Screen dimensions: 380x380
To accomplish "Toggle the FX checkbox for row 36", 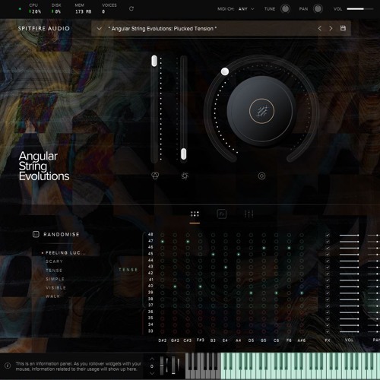I will (x=328, y=312).
